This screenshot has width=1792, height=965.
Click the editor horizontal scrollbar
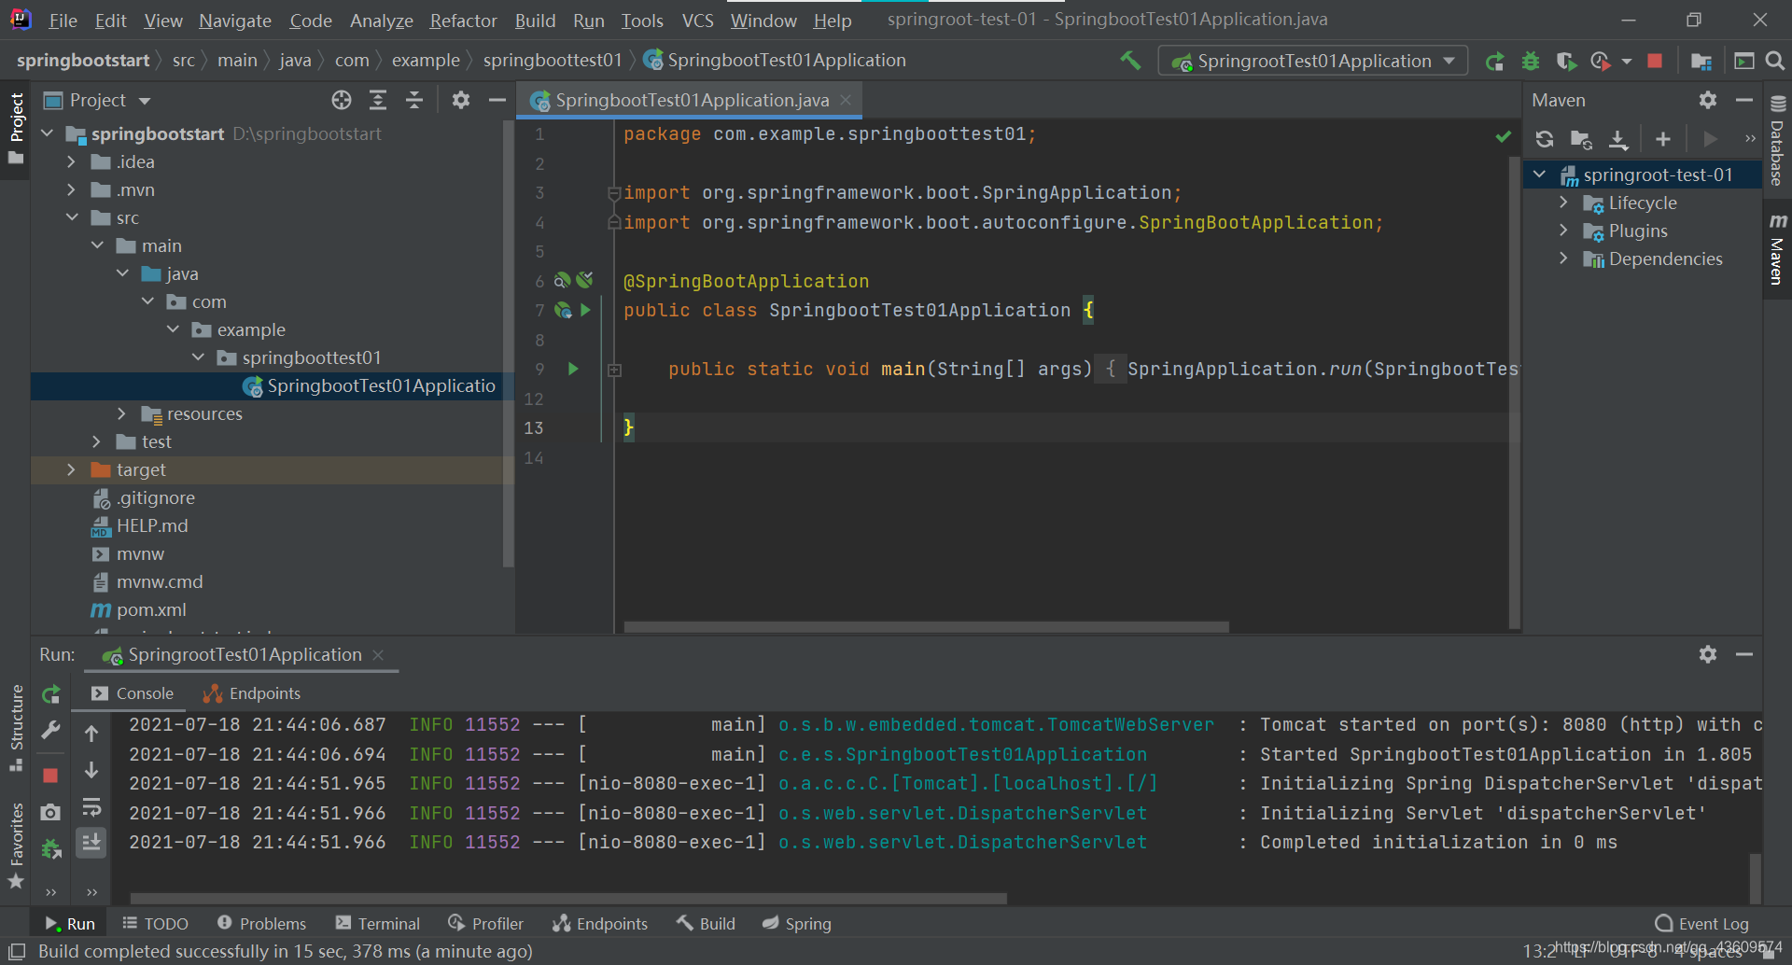coord(926,627)
